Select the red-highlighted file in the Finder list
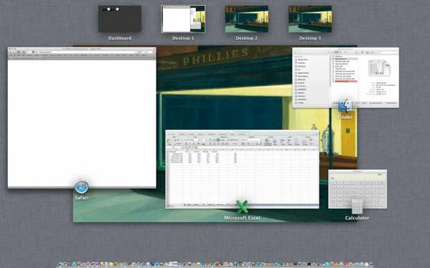The width and height of the screenshot is (430, 268). (345, 81)
